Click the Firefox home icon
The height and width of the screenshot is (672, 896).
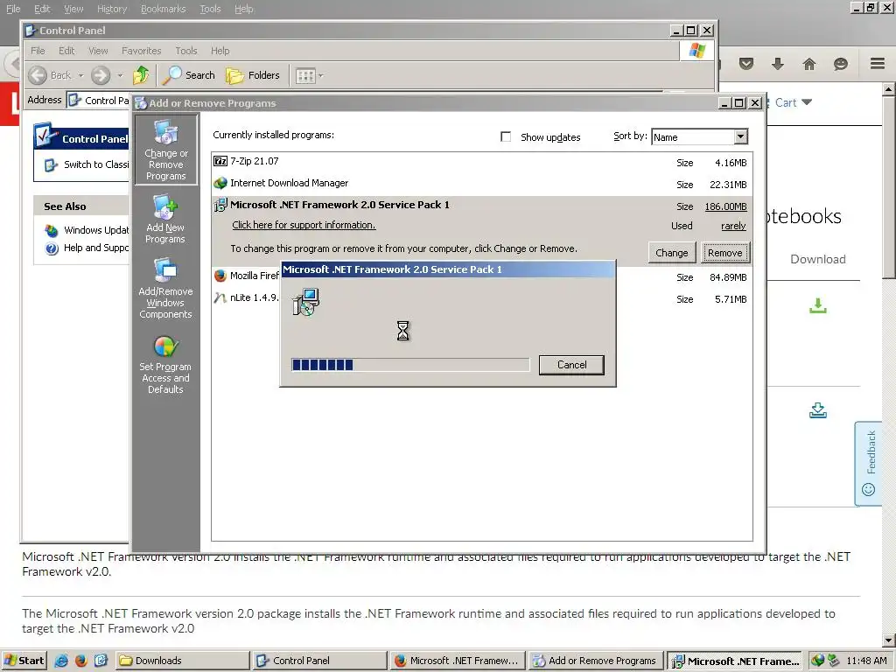point(809,63)
